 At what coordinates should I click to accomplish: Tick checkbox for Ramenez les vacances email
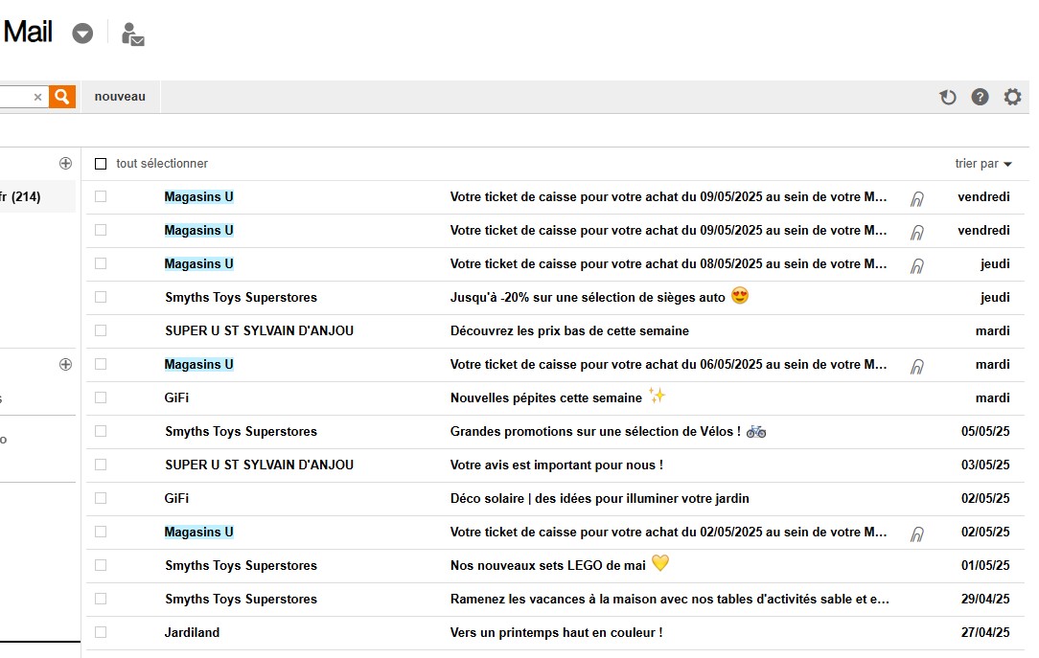[101, 599]
